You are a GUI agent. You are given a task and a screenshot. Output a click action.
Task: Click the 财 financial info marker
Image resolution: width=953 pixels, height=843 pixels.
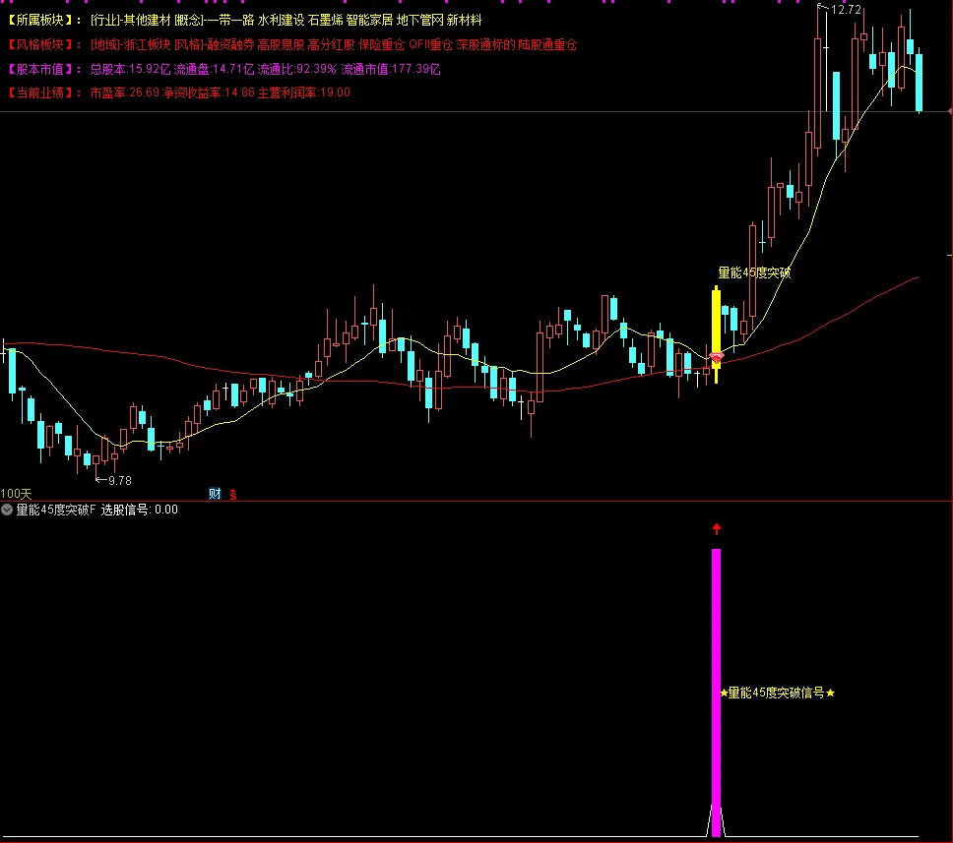[216, 494]
